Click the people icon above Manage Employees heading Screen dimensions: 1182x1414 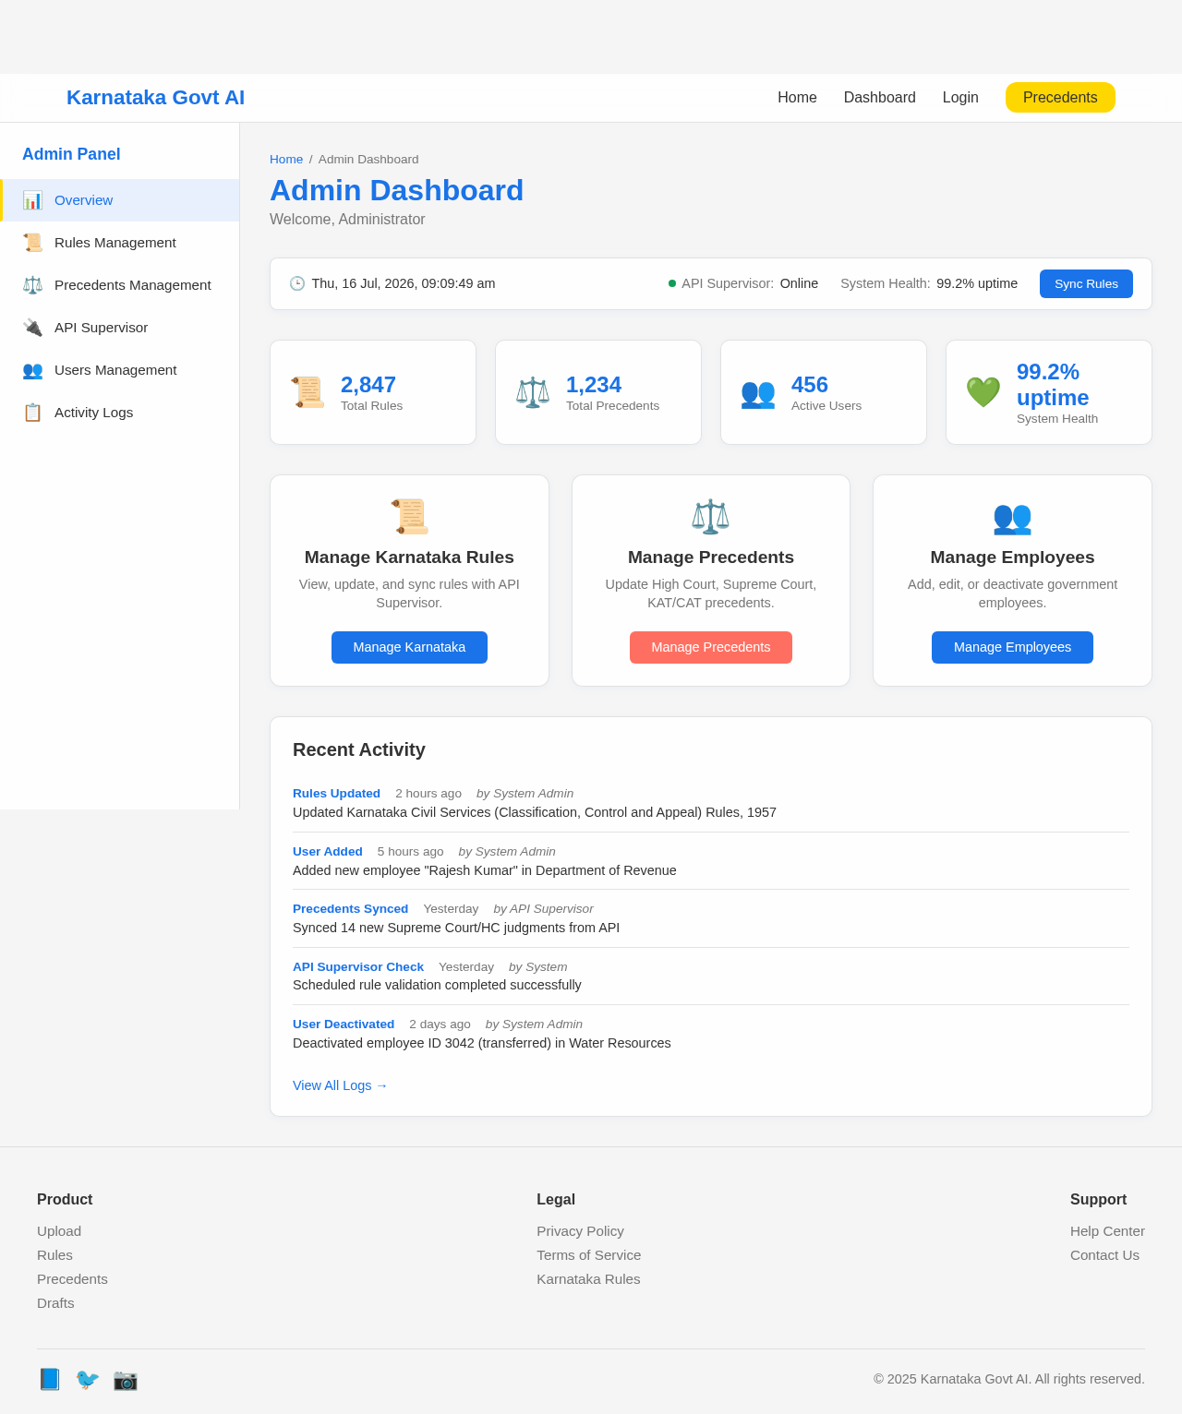point(1012,517)
